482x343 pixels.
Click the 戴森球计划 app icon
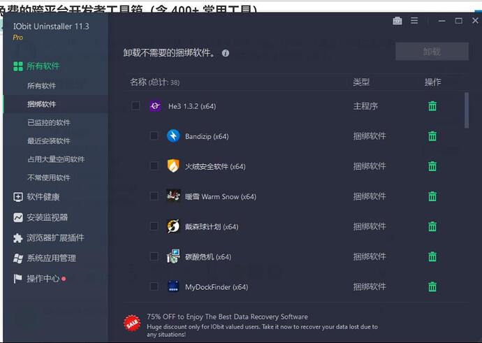[173, 226]
